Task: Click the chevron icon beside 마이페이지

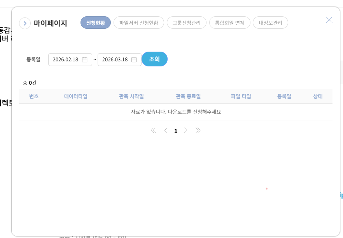Action: [25, 23]
